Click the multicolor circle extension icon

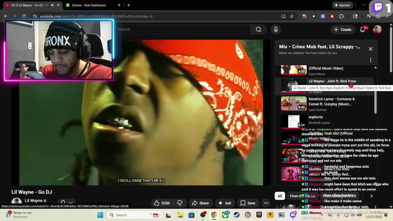pos(304,16)
